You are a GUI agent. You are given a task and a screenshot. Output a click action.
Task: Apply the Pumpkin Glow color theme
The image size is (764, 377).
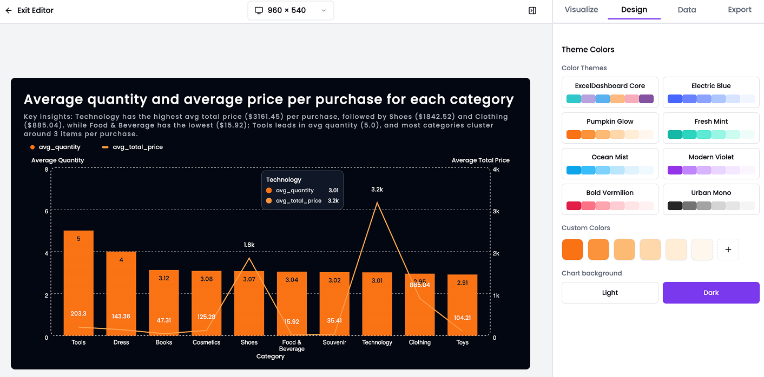coord(610,127)
